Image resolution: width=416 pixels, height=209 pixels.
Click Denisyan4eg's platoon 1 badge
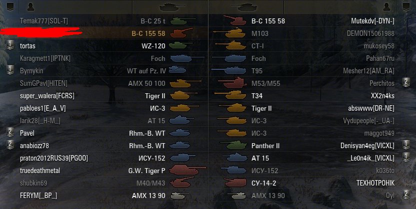[406, 145]
